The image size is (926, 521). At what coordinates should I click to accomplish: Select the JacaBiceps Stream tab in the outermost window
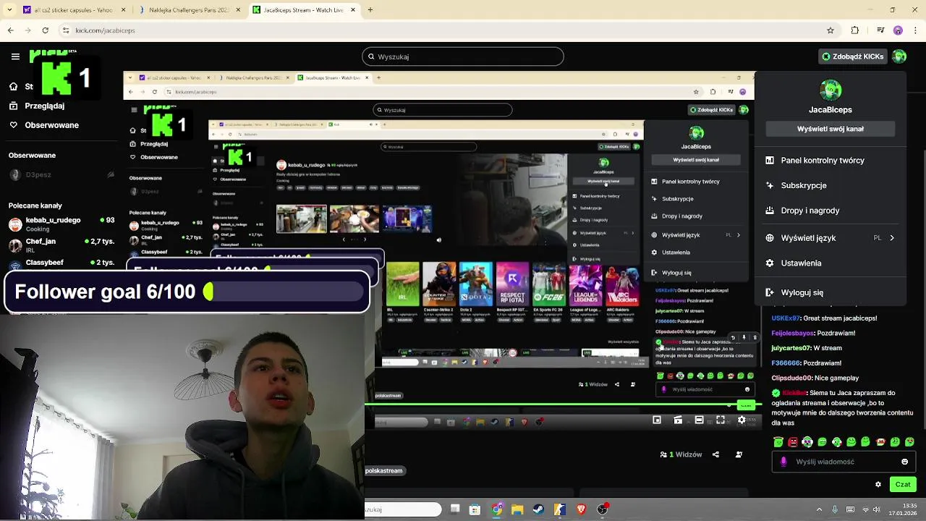pyautogui.click(x=305, y=10)
